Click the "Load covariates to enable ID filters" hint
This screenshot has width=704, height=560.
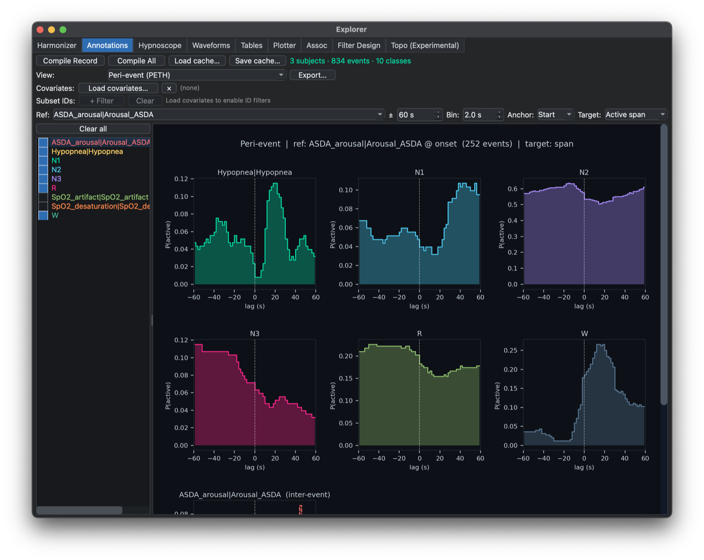218,100
